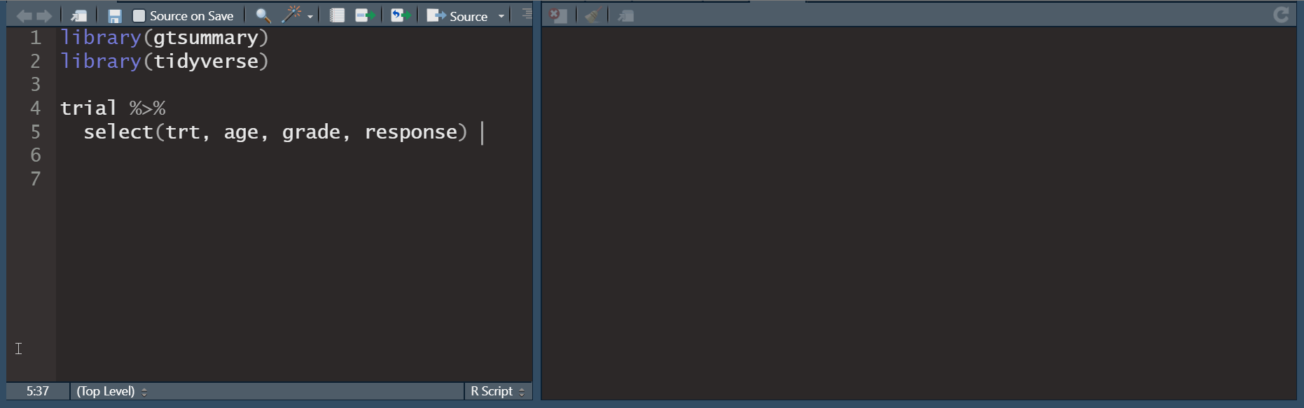The width and height of the screenshot is (1304, 408).
Task: Place cursor on empty line 6
Action: tap(210, 155)
